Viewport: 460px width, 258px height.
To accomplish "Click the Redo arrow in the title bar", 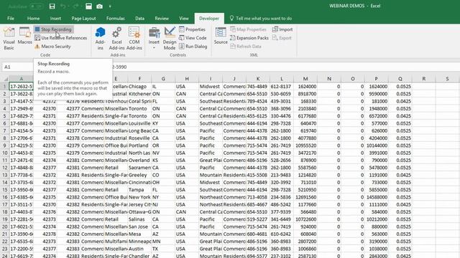I will 75,6.
